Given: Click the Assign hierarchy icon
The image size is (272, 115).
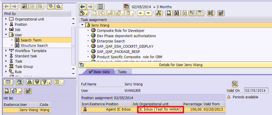Looking at the screenshot, I should click(111, 13).
